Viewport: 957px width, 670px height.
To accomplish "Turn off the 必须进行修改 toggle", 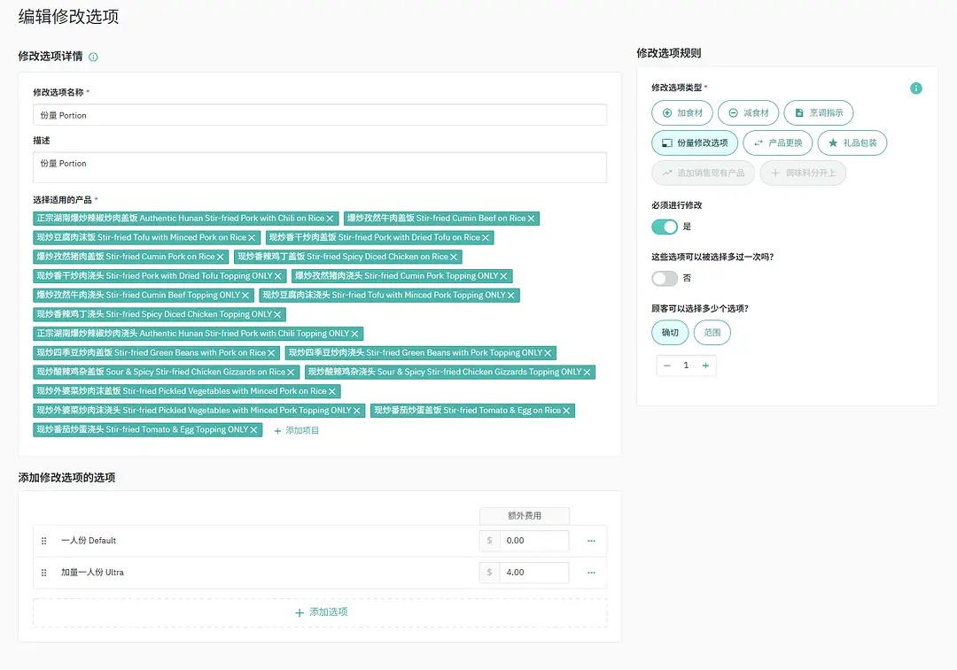I will point(665,227).
